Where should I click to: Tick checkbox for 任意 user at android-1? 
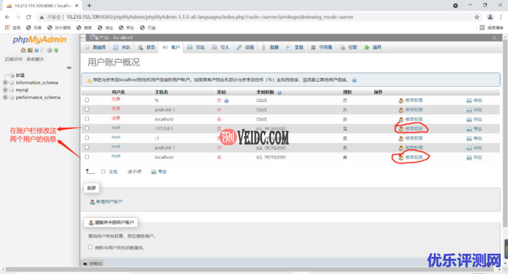87,109
